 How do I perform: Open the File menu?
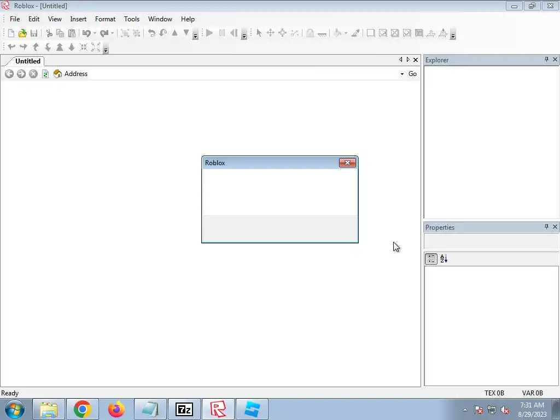(x=15, y=19)
